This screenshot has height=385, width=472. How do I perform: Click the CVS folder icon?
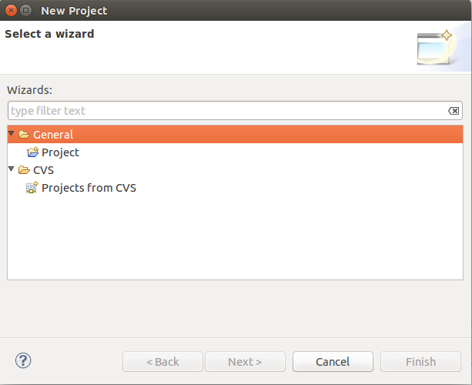click(24, 170)
